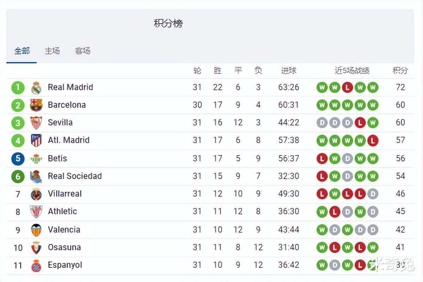The image size is (423, 282).
Task: Click the Betis club logo
Action: pos(36,159)
